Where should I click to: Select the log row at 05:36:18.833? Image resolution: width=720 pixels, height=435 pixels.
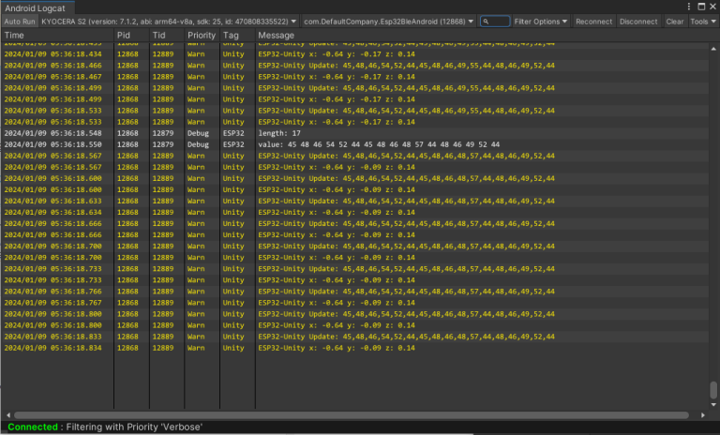[354, 337]
